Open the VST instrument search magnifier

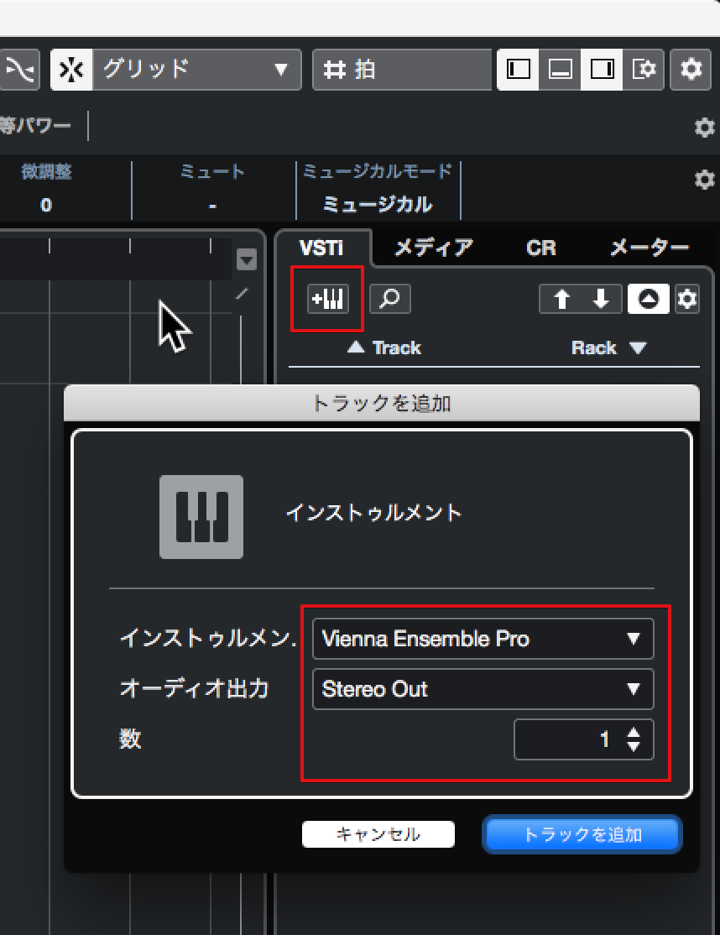(x=390, y=298)
